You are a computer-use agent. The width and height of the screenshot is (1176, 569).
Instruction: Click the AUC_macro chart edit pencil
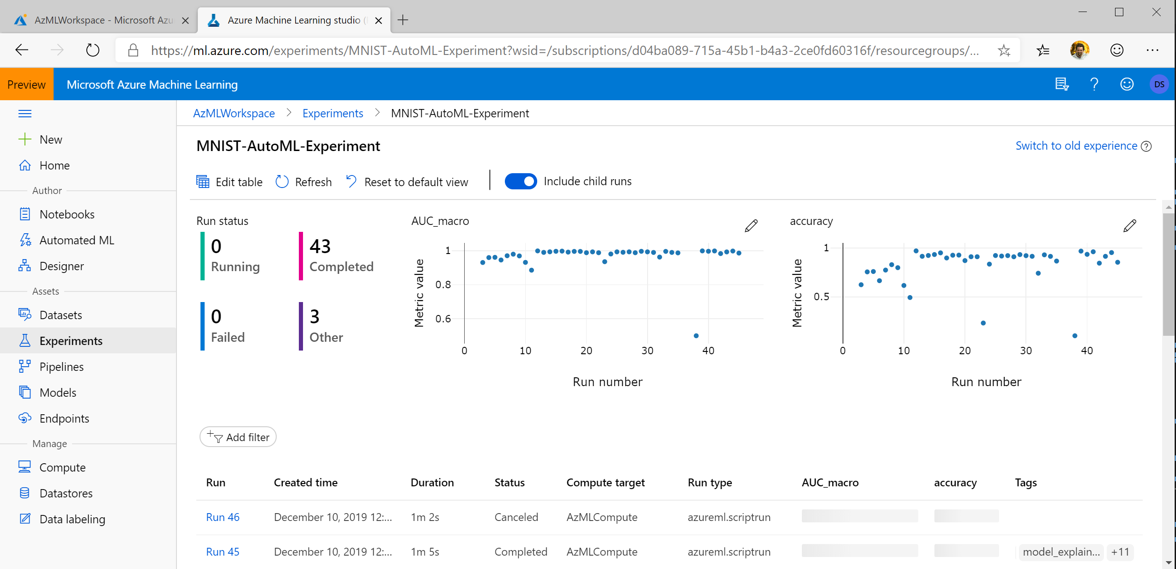pos(751,225)
